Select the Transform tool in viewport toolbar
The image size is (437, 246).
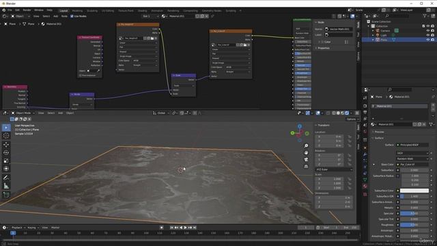6,169
